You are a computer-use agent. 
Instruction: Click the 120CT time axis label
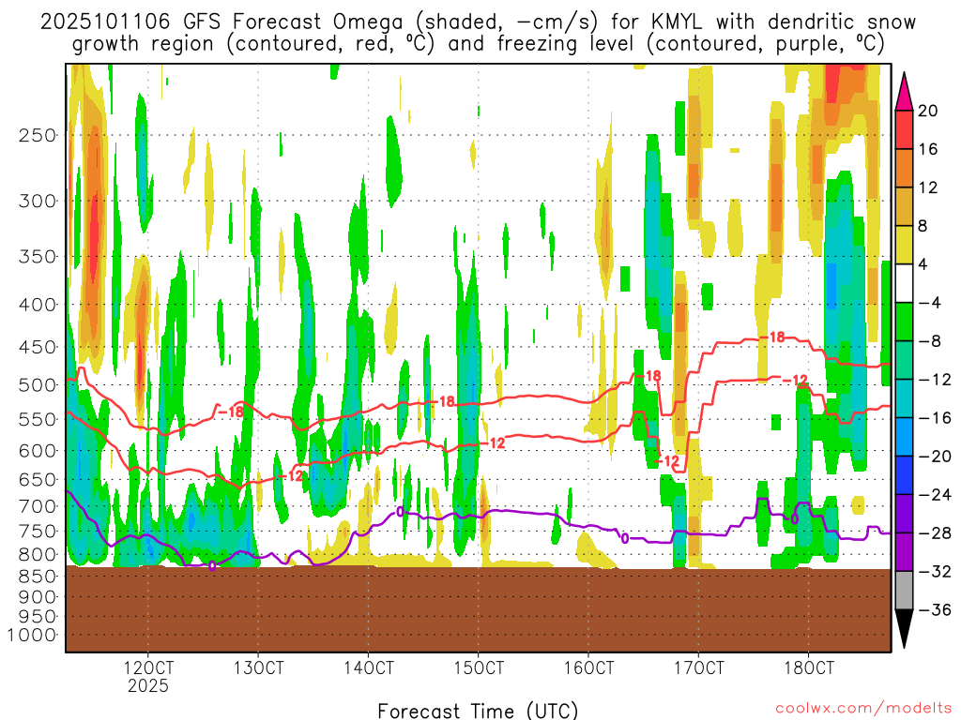(x=148, y=667)
